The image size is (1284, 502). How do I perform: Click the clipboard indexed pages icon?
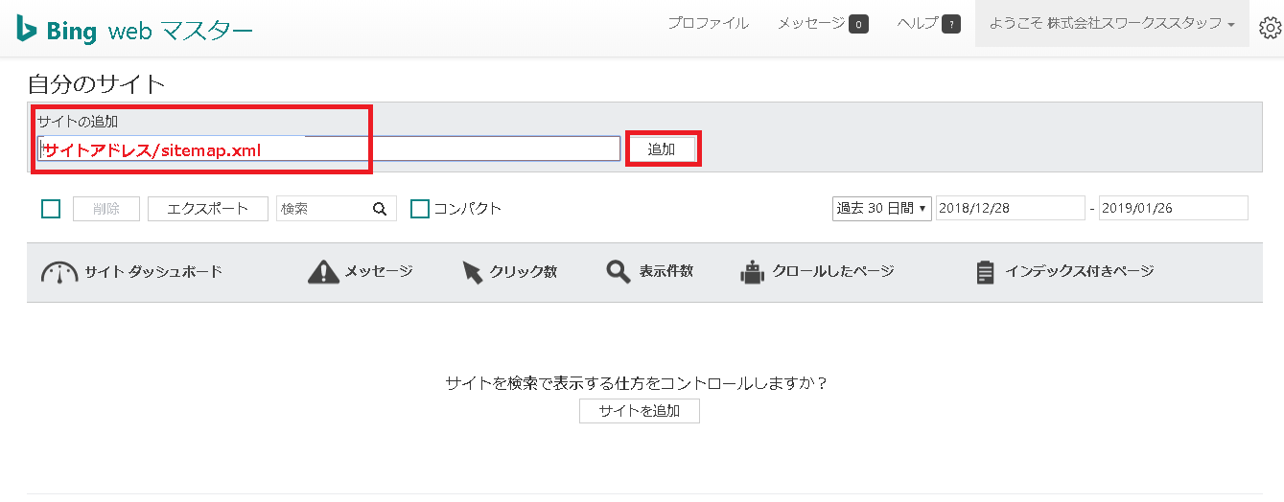[x=985, y=272]
